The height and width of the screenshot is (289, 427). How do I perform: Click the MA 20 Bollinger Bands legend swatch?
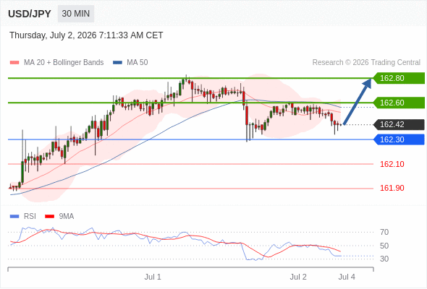[x=14, y=63]
